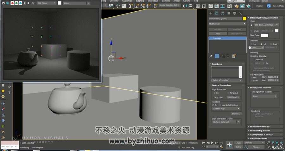Open the Display tab in the command panel
The image size is (285, 151).
tap(234, 13)
